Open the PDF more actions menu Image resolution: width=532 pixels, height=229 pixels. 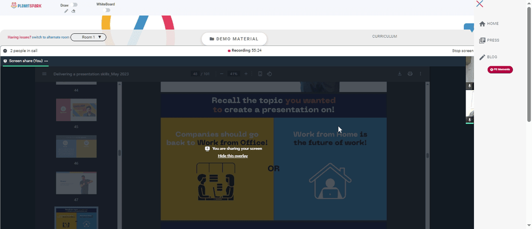(420, 74)
